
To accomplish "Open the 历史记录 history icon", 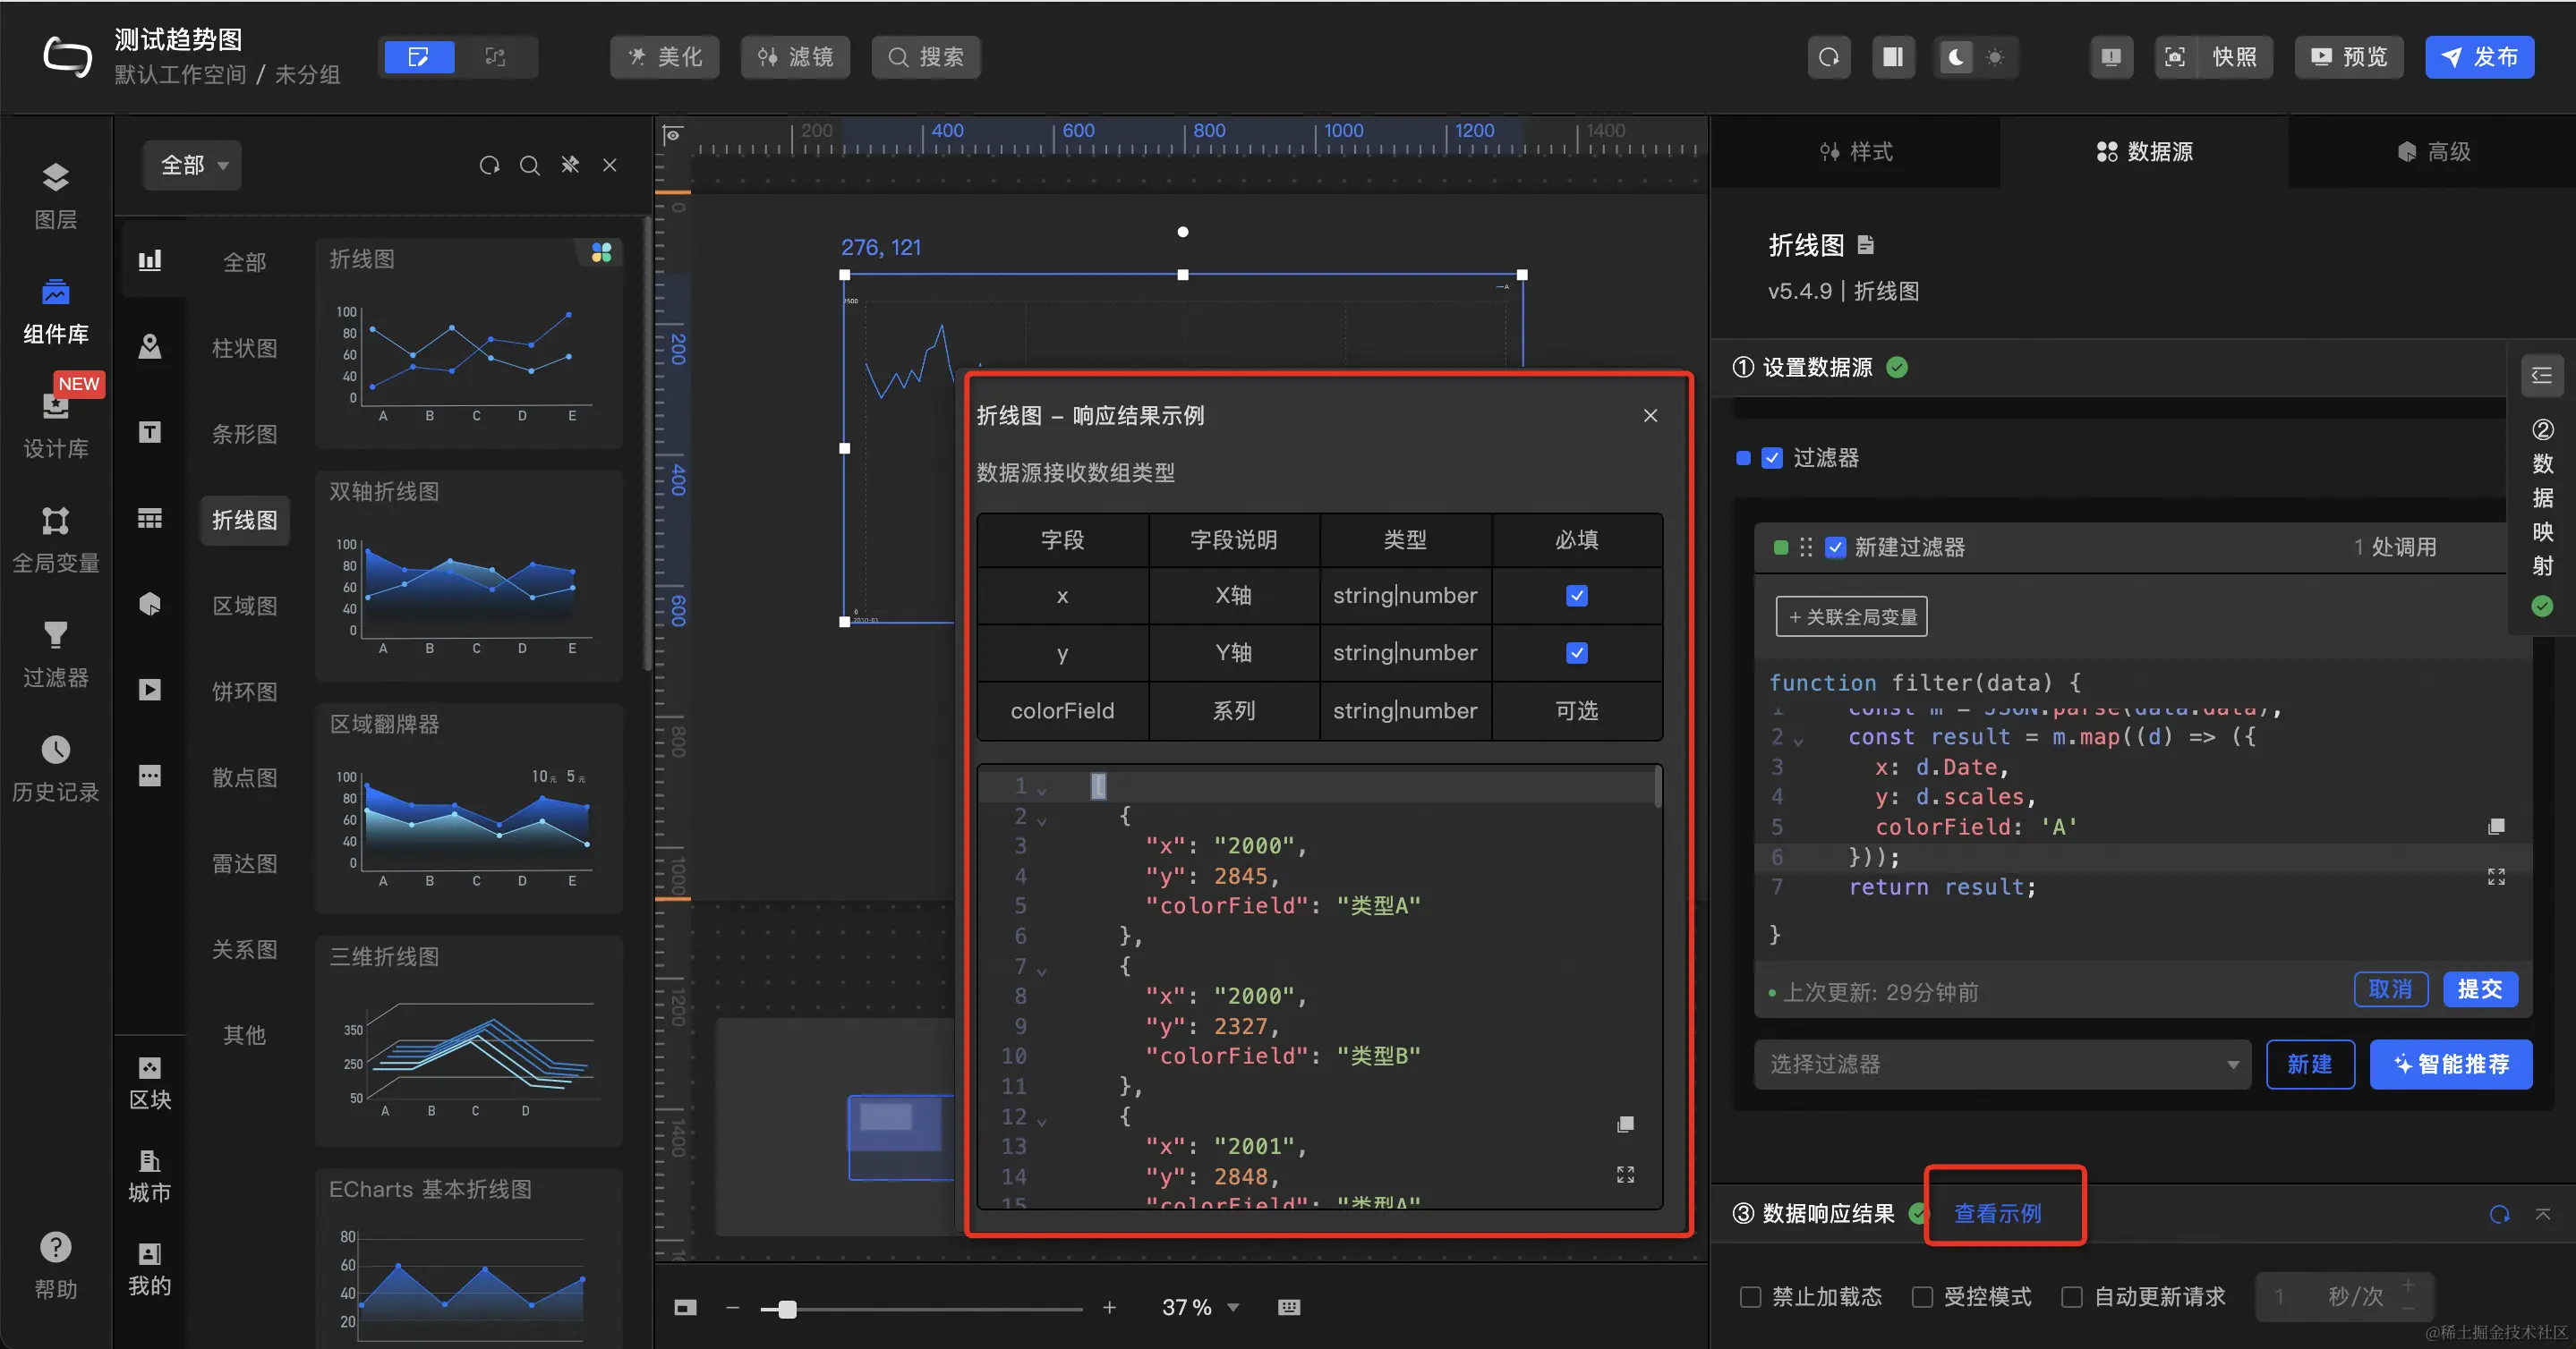I will click(x=55, y=750).
